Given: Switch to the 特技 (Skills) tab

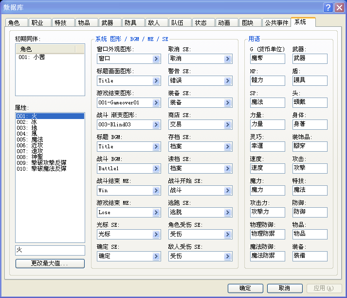Looking at the screenshot, I should 63,22.
